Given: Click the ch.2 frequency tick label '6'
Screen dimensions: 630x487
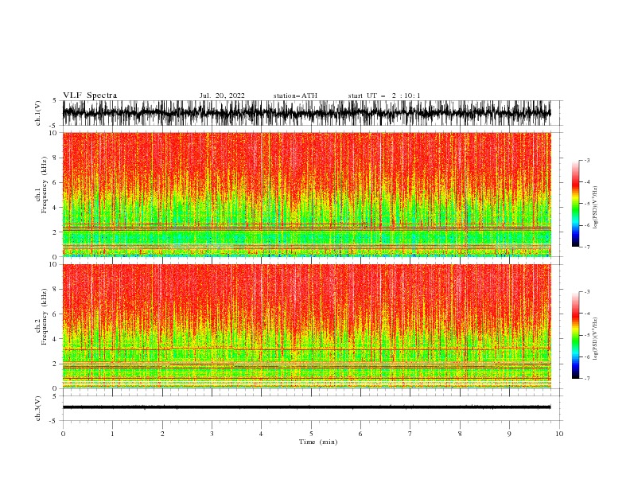Looking at the screenshot, I should pyautogui.click(x=55, y=314).
